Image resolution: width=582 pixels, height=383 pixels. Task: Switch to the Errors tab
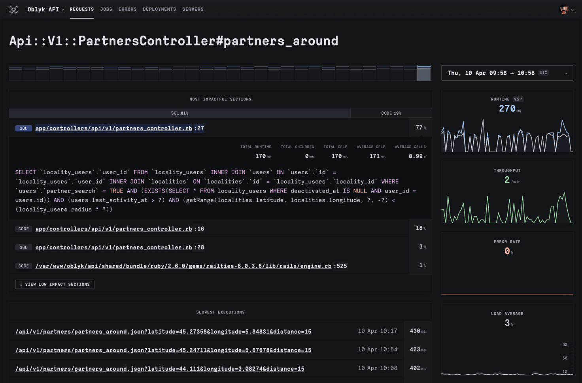click(x=127, y=9)
